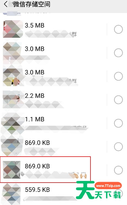
Task: Select the radio button in the red-highlighted 869.0 KB row
Action: (x=118, y=170)
